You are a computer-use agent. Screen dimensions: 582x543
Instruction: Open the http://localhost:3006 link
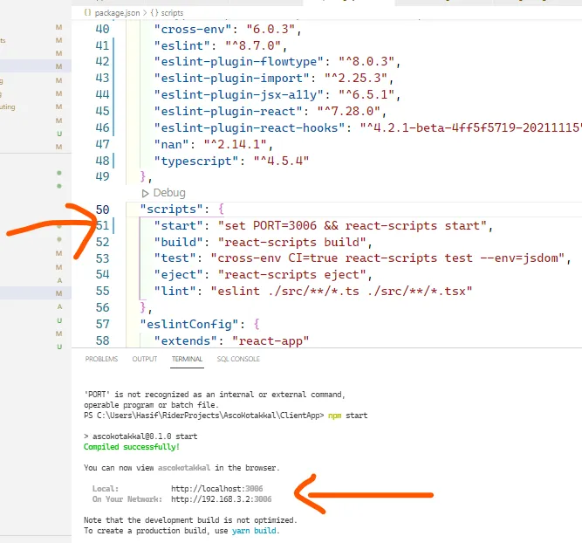pyautogui.click(x=216, y=488)
